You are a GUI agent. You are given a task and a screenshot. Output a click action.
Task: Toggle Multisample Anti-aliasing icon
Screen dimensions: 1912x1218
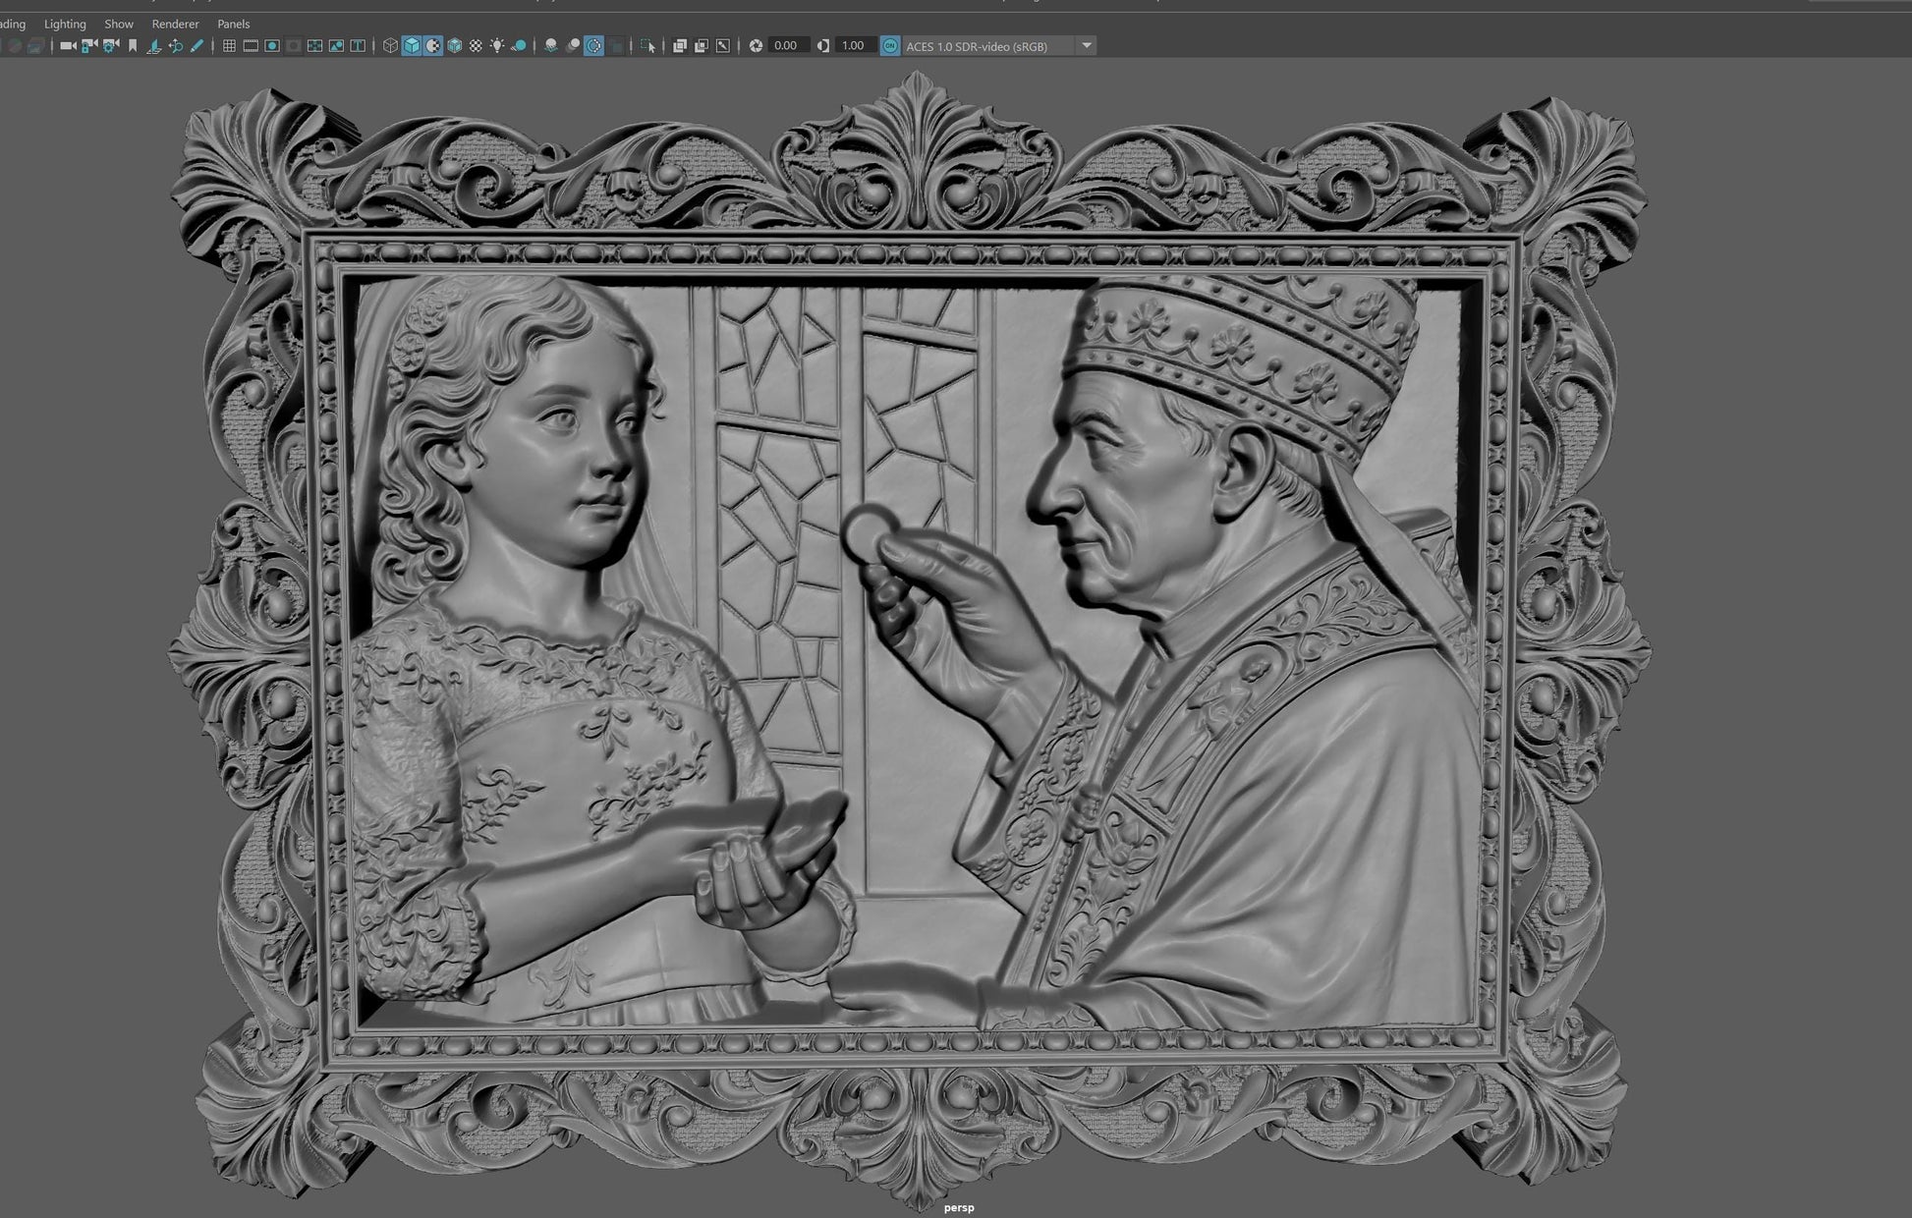(594, 45)
